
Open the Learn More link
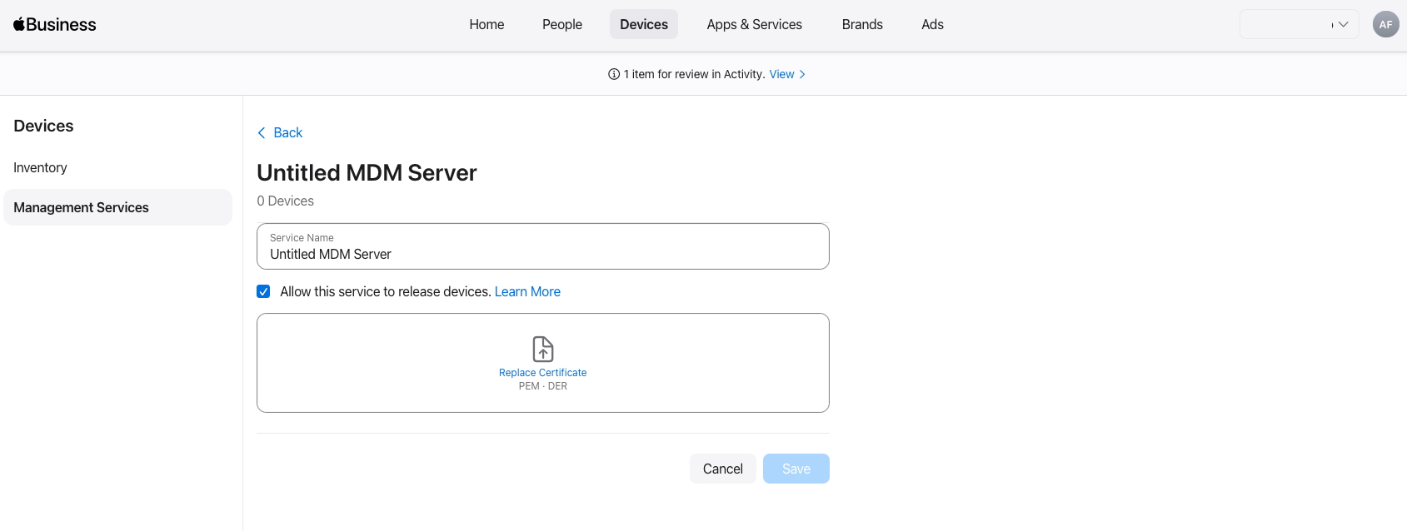[527, 291]
